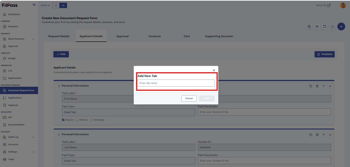The height and width of the screenshot is (167, 350).
Task: Switch to the Supporting Documents tab
Action: (x=219, y=36)
